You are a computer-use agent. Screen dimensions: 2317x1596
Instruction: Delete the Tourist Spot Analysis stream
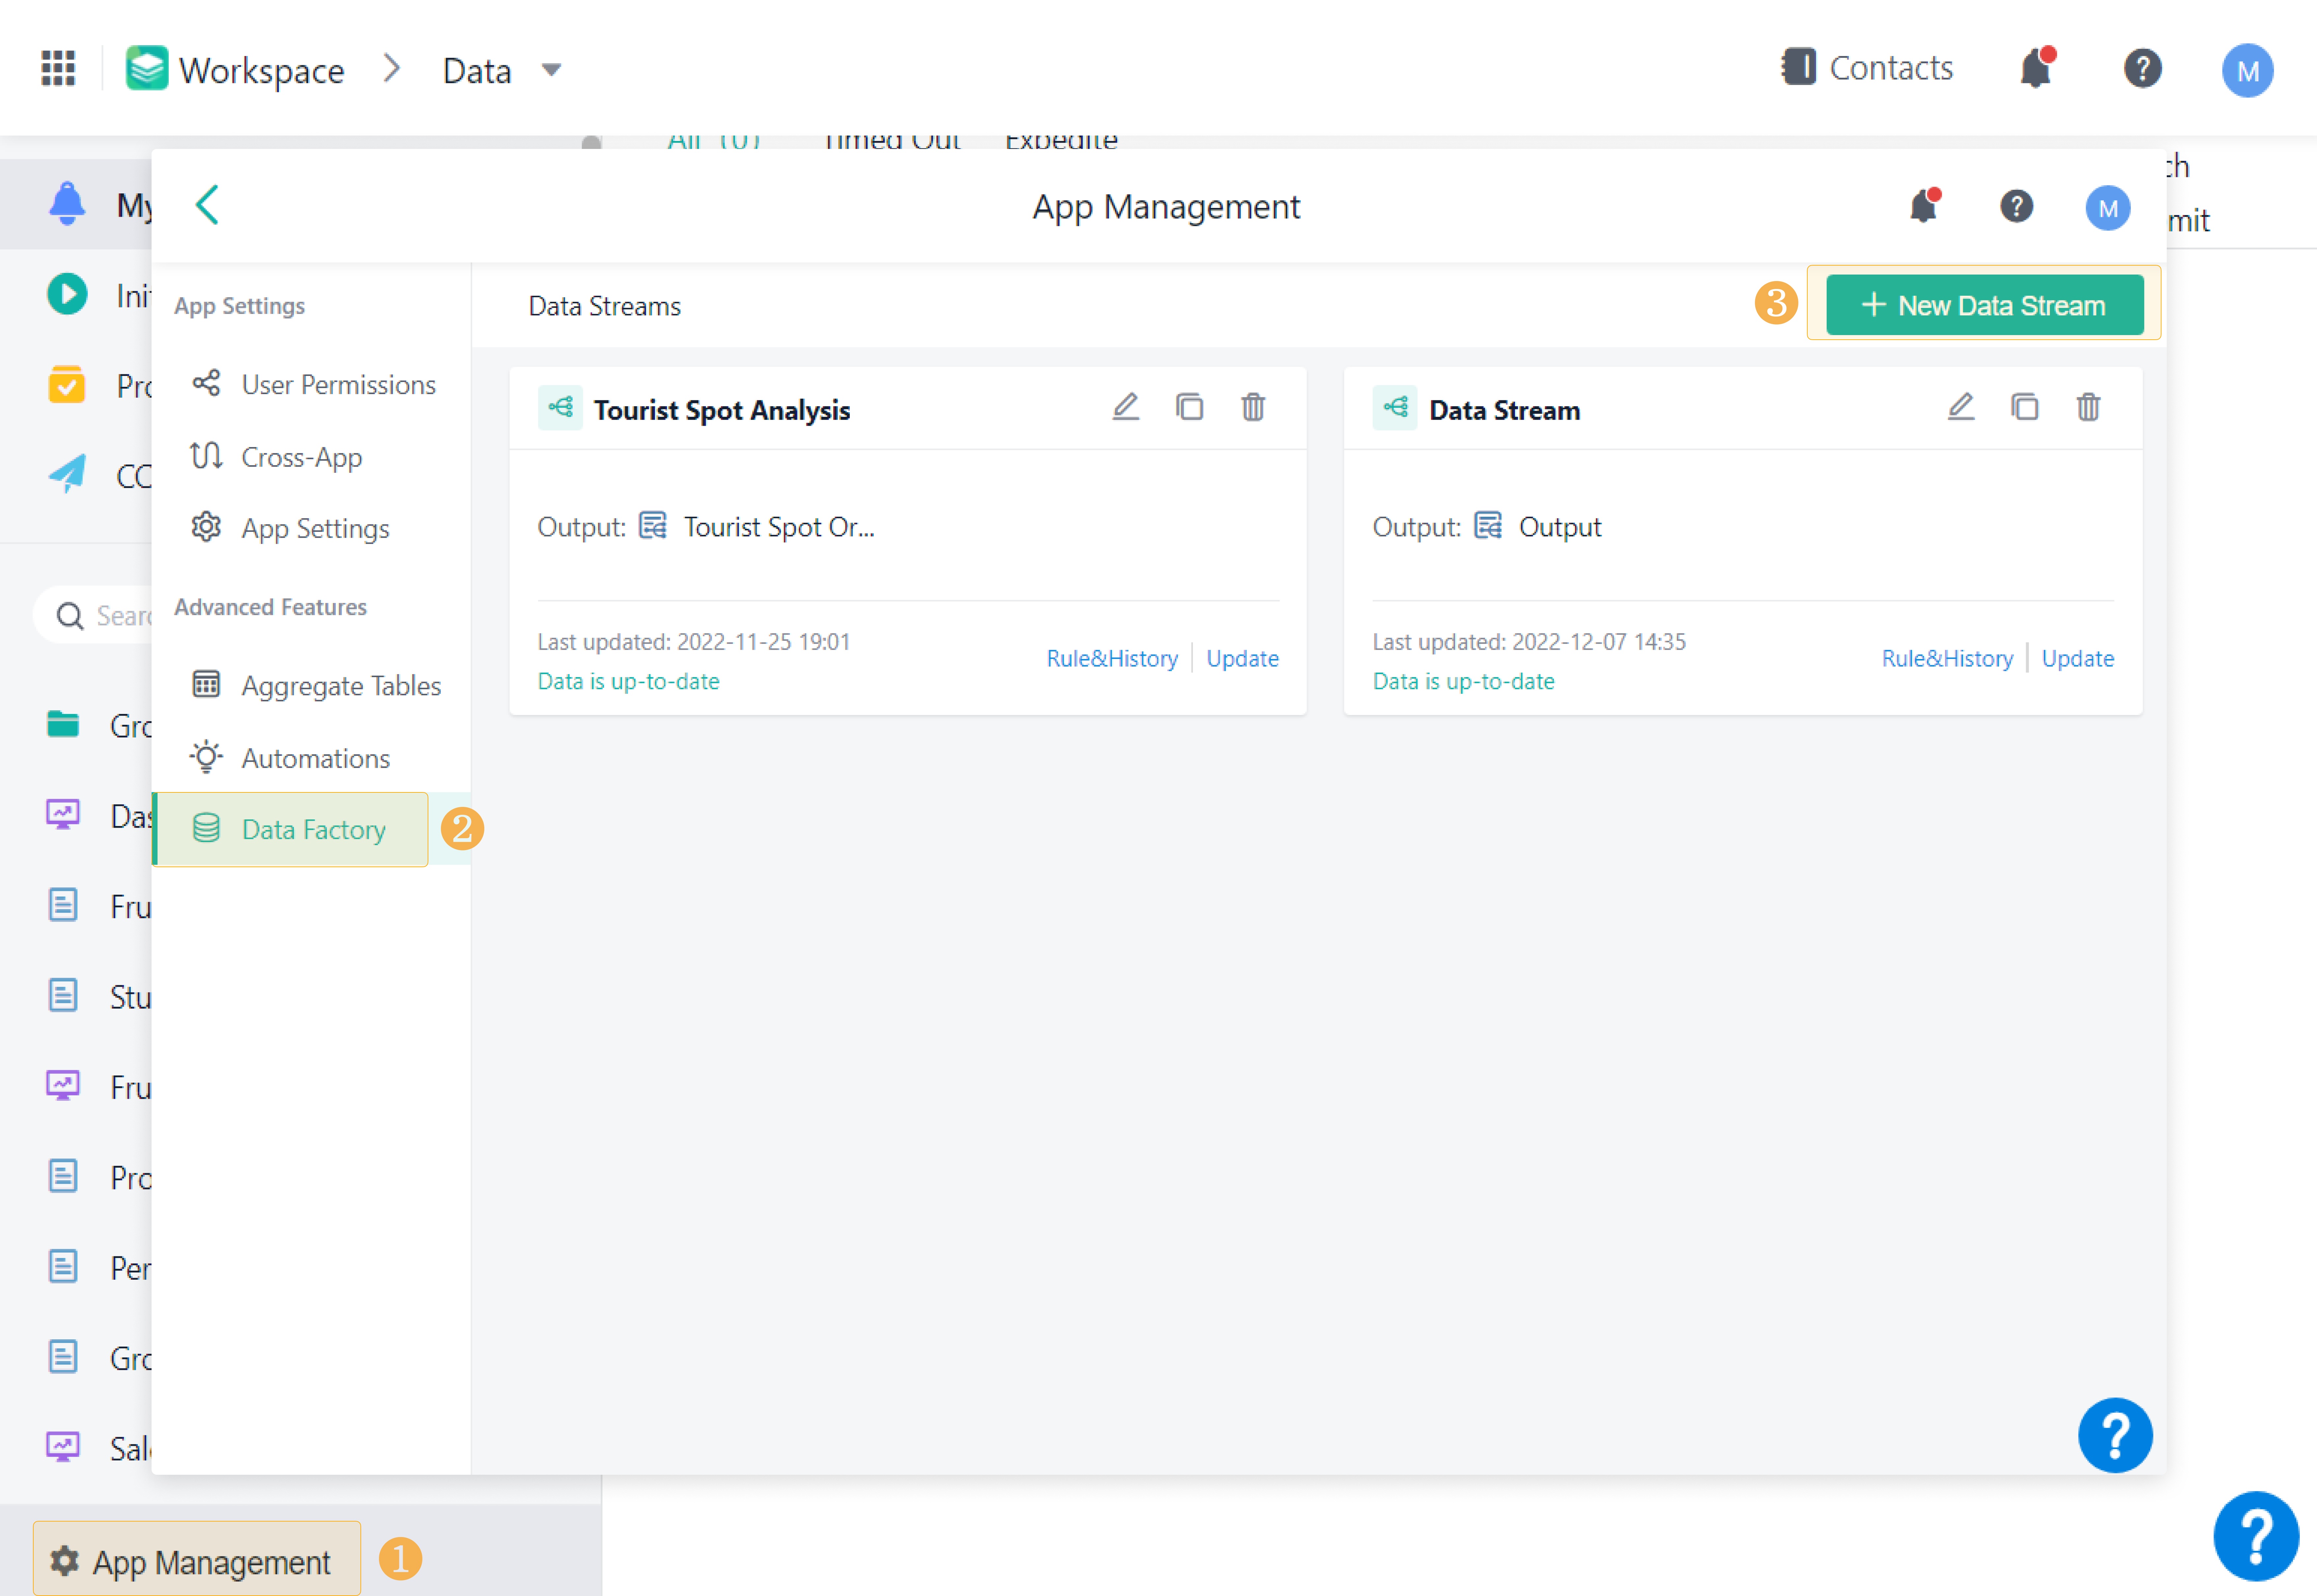click(1253, 407)
